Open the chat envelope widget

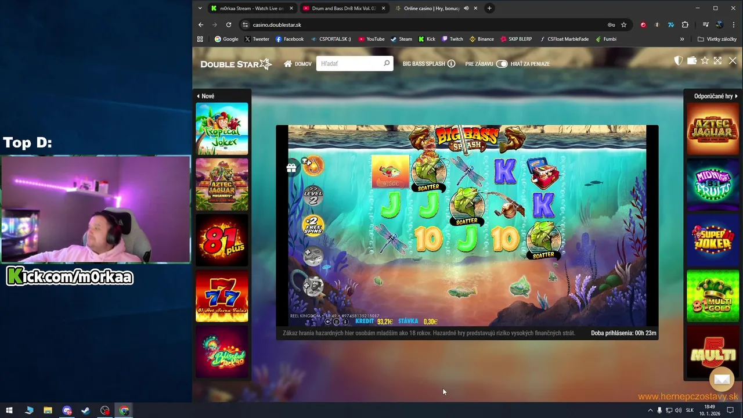pos(722,379)
